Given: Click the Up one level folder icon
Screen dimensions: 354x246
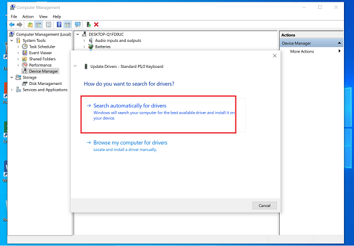Looking at the screenshot, I should (x=31, y=25).
